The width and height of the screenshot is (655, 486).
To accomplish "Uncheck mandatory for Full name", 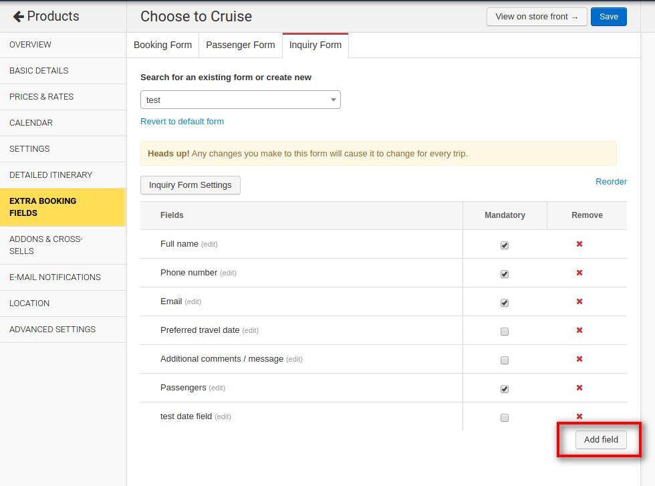I will [505, 245].
